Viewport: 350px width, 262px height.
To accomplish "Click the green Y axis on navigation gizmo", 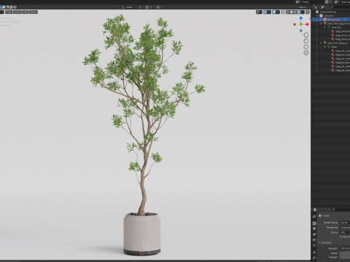I will (x=301, y=24).
